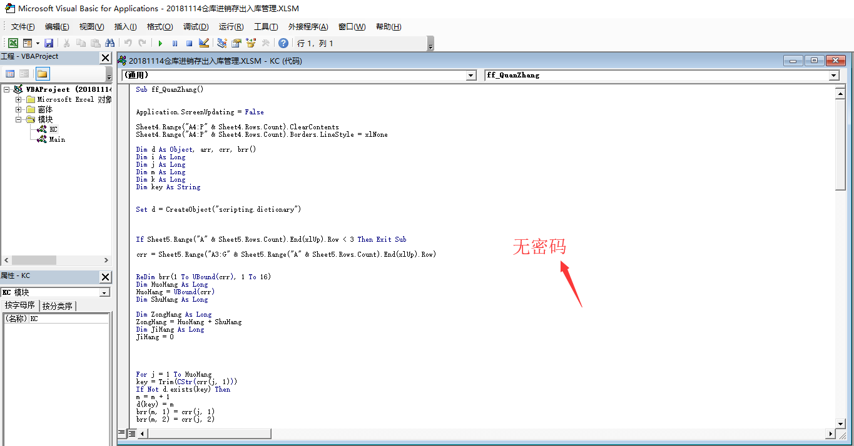Edit the (名称) property value KC
854x446 pixels.
(x=69, y=319)
